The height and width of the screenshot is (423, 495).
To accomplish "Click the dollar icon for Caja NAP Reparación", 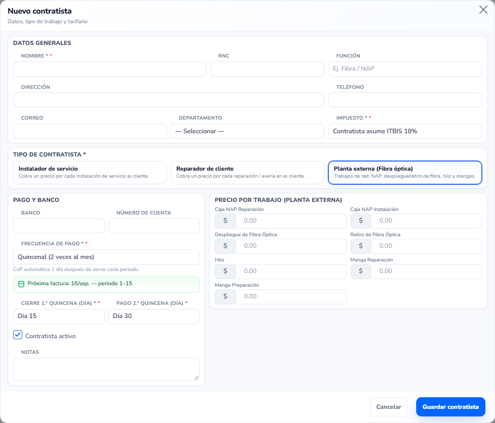I will 225,221.
